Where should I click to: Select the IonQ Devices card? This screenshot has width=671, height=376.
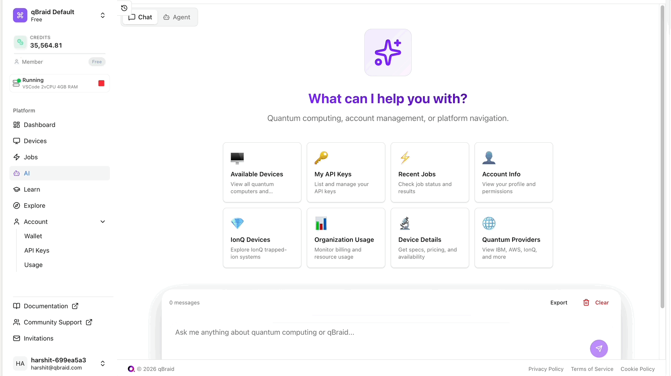(262, 238)
